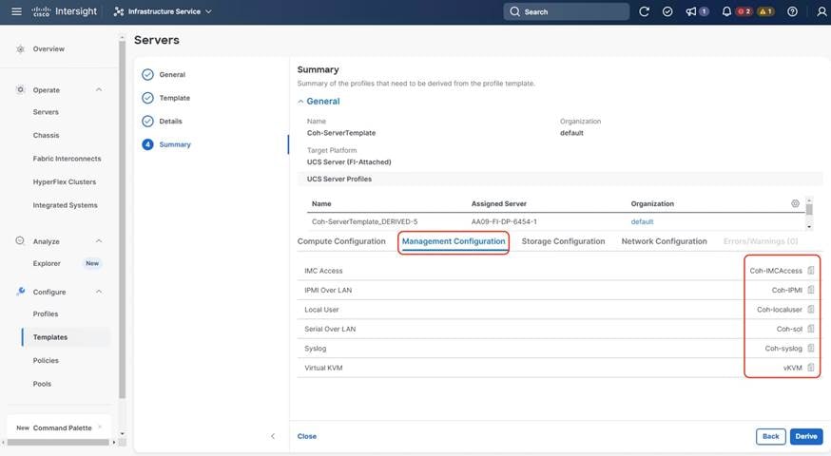831x456 pixels.
Task: Open the Network Configuration tab
Action: (664, 241)
